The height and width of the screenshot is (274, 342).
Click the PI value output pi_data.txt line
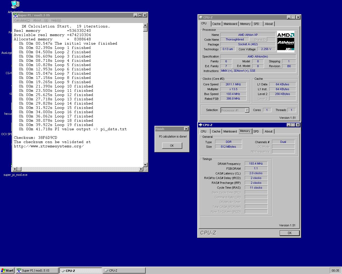click(73, 129)
